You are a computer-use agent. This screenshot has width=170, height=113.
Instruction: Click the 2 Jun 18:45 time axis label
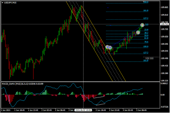[x=101, y=110]
